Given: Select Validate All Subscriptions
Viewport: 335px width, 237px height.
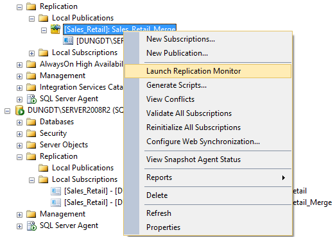Looking at the screenshot, I should [x=208, y=113].
